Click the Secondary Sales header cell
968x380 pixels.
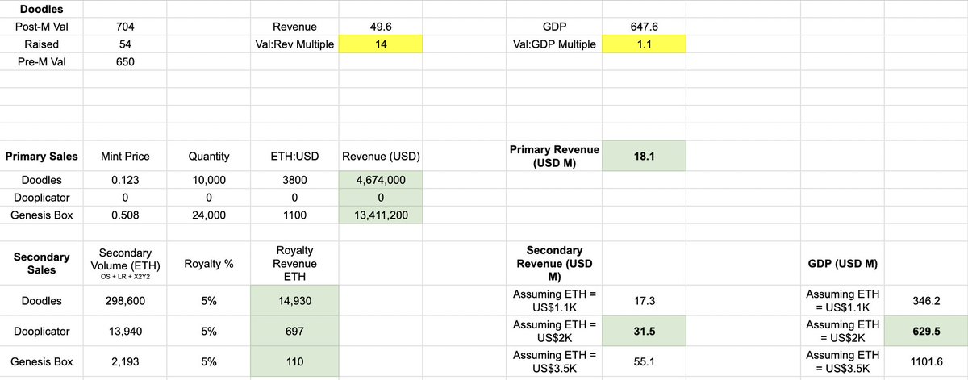point(42,263)
